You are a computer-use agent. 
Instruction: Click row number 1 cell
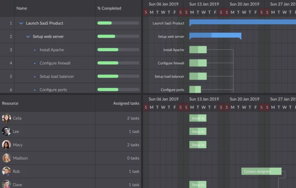[7, 23]
